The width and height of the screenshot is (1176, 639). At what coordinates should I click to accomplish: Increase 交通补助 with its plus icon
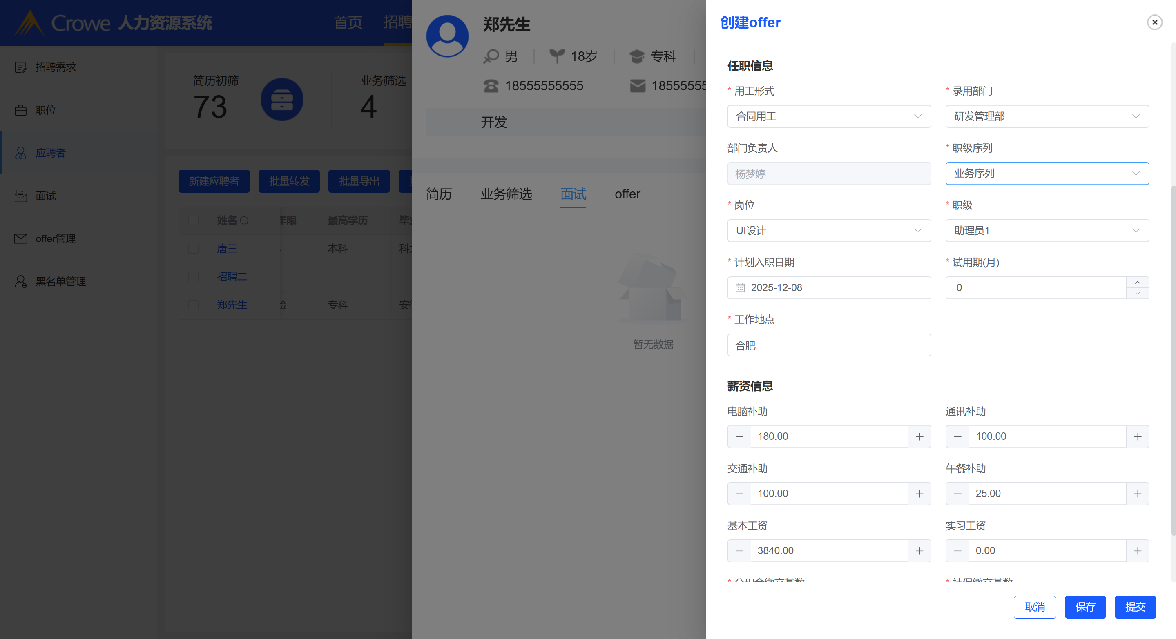tap(919, 494)
